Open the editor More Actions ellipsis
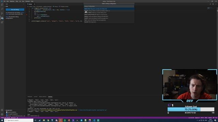This screenshot has height=122, width=218. (216, 4)
